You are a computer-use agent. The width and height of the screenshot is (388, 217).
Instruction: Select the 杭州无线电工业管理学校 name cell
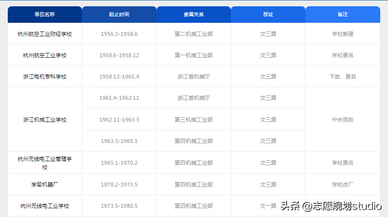point(45,163)
